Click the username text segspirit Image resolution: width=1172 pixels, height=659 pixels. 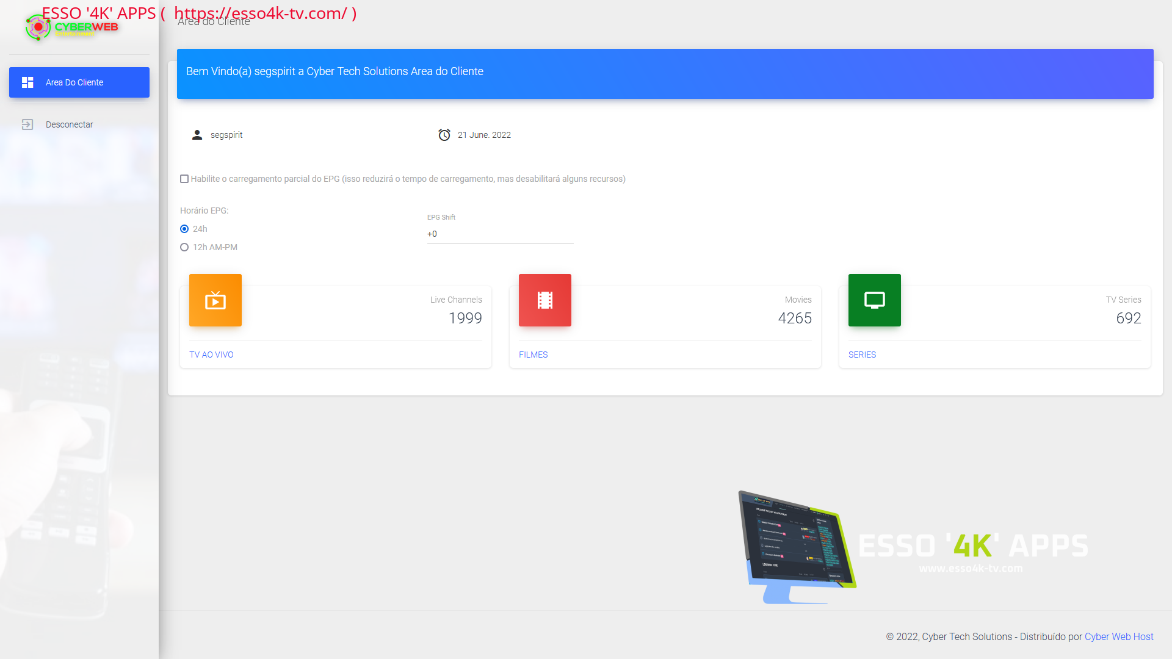pyautogui.click(x=226, y=135)
